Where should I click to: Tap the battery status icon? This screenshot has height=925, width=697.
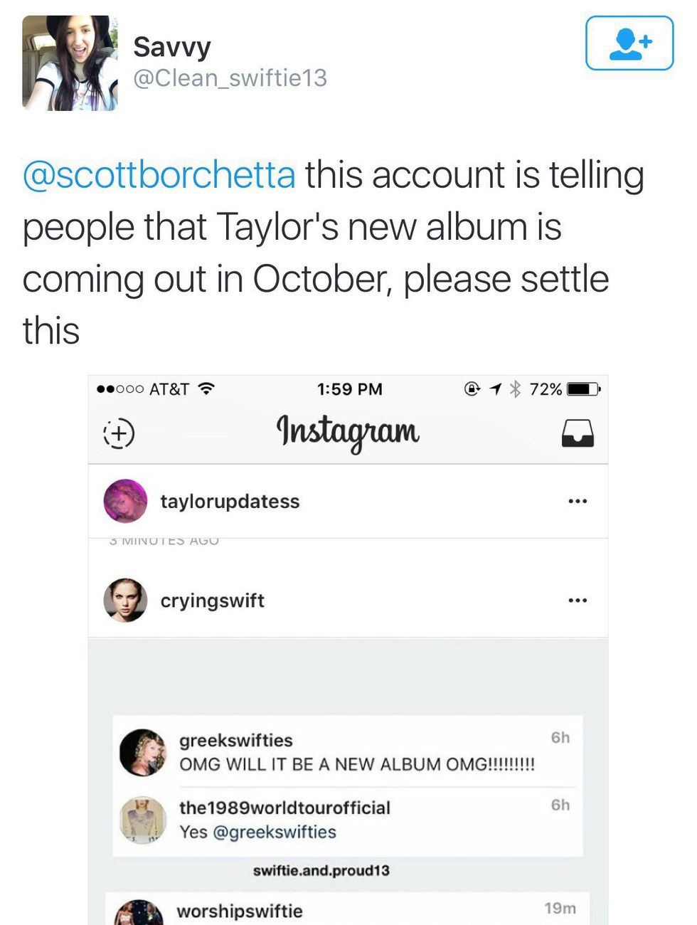click(584, 389)
